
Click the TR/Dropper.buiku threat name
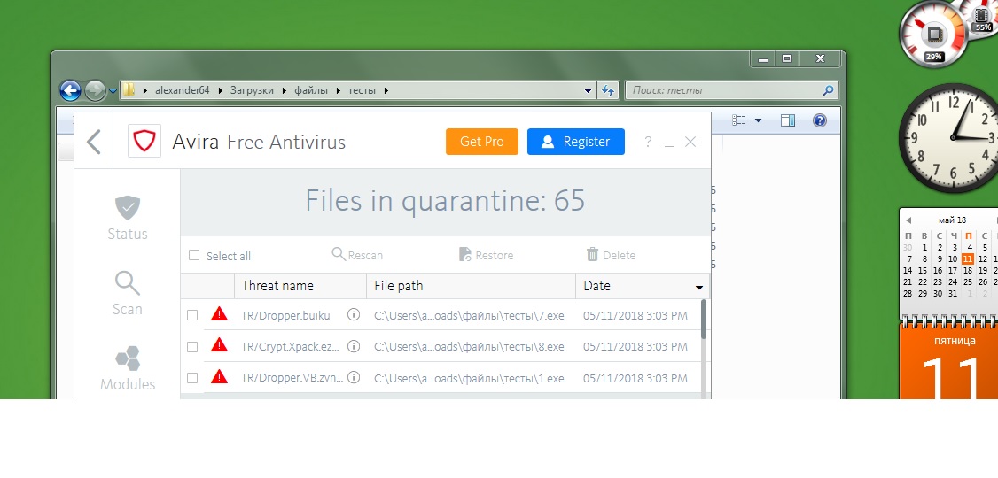click(285, 315)
